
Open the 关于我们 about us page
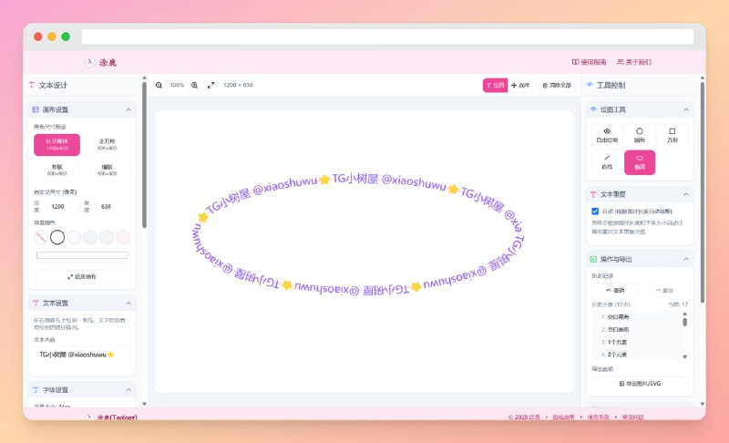pos(634,62)
